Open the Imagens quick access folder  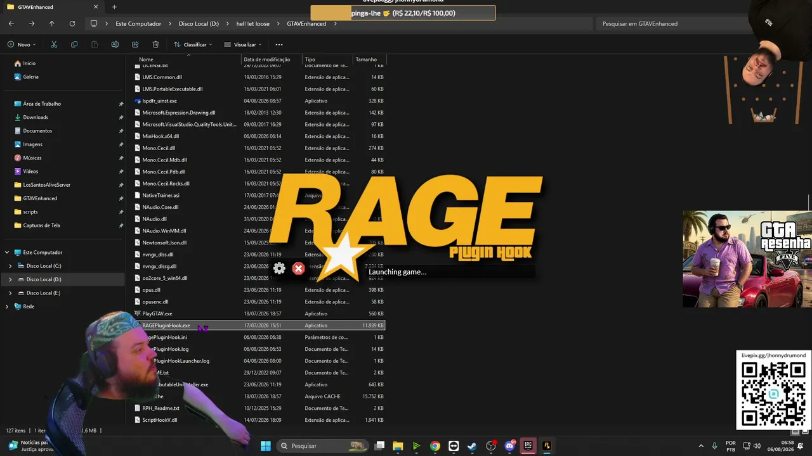pos(32,144)
